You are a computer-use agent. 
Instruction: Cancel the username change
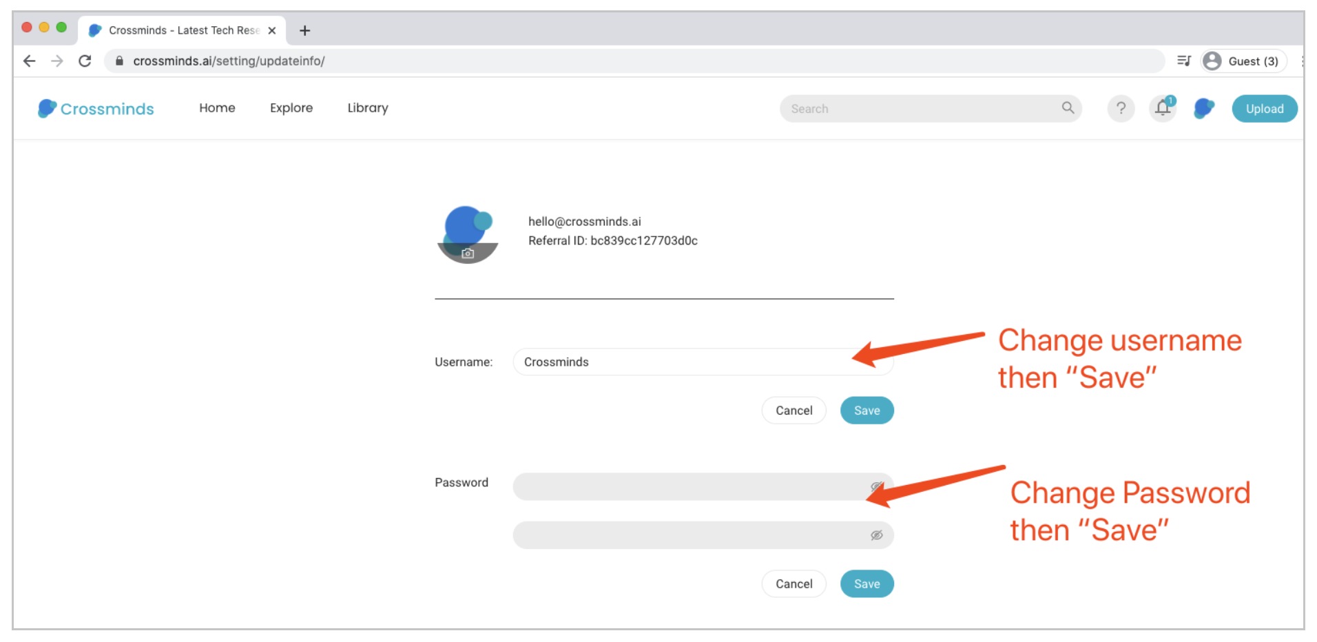pyautogui.click(x=794, y=411)
